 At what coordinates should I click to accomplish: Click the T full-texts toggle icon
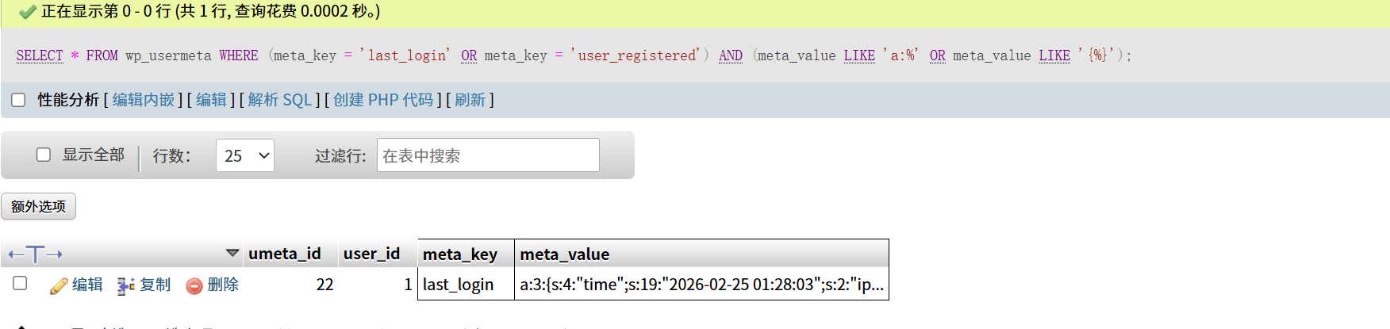click(35, 254)
